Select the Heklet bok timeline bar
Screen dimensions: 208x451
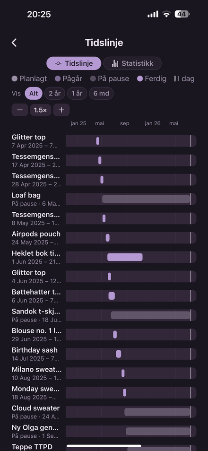[125, 257]
